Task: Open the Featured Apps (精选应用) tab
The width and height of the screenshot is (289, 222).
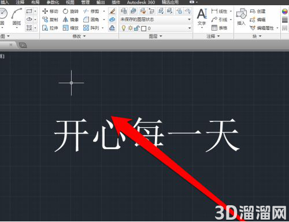Action: pyautogui.click(x=170, y=2)
